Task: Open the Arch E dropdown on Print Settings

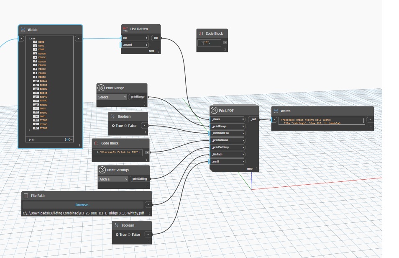Action: [x=112, y=179]
